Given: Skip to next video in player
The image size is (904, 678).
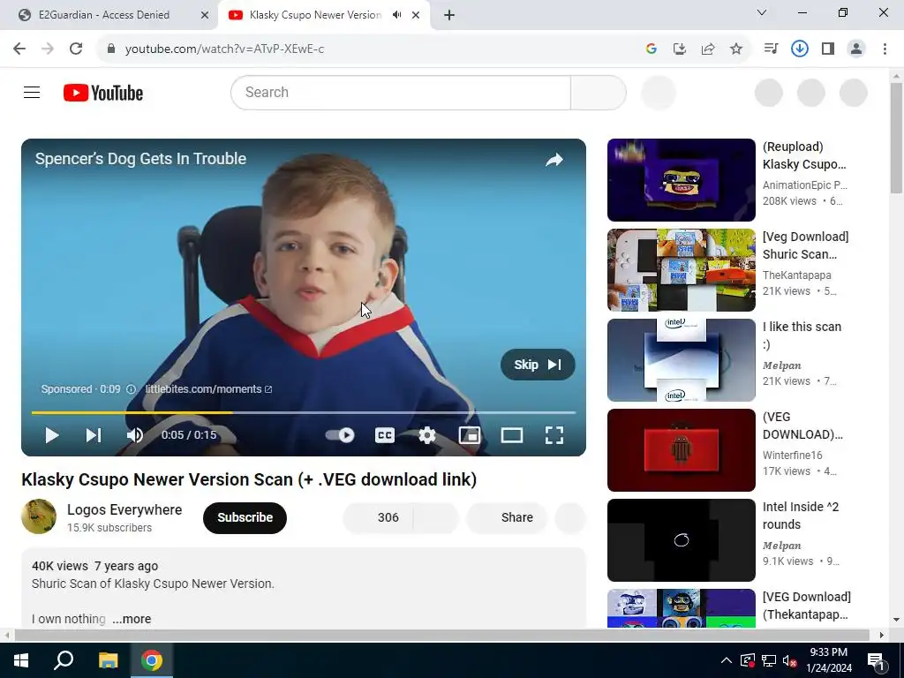Looking at the screenshot, I should (x=94, y=435).
